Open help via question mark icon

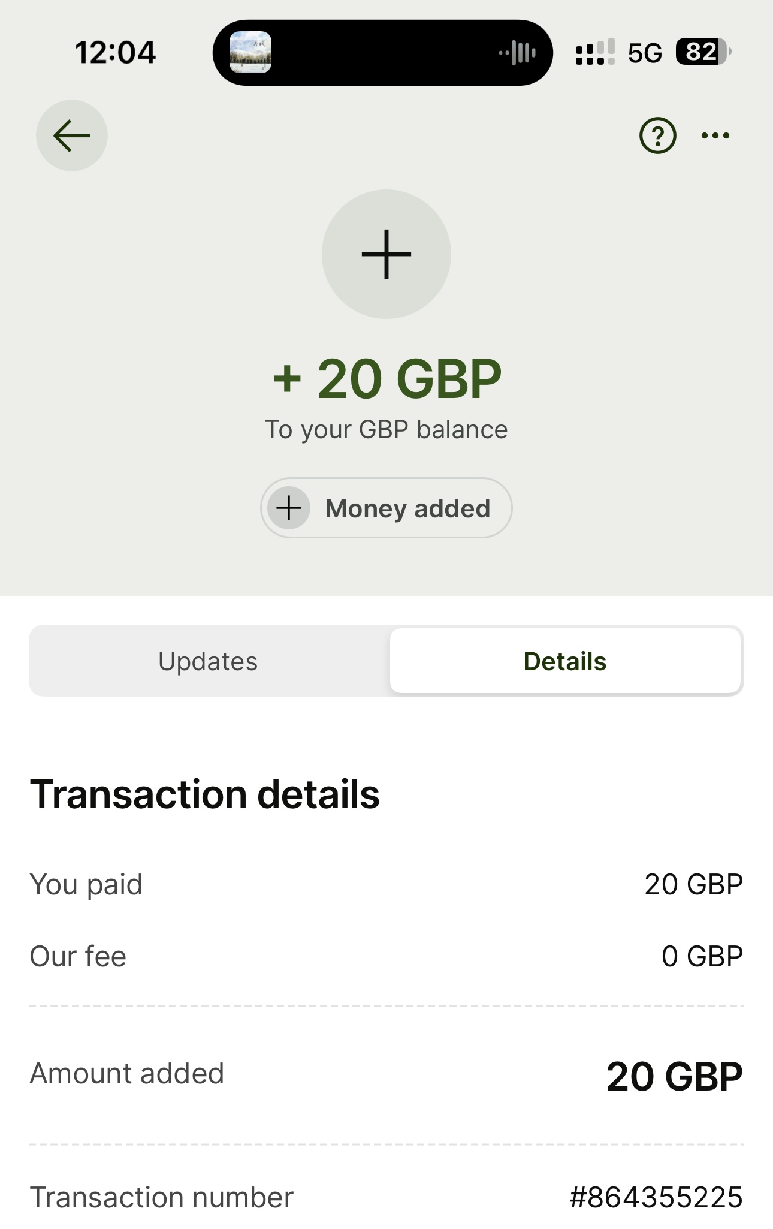[x=657, y=136]
